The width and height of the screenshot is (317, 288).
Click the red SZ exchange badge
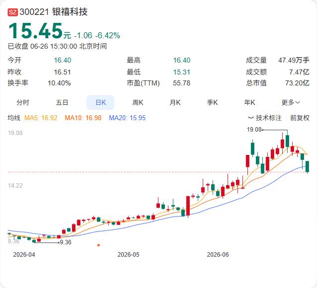point(13,12)
